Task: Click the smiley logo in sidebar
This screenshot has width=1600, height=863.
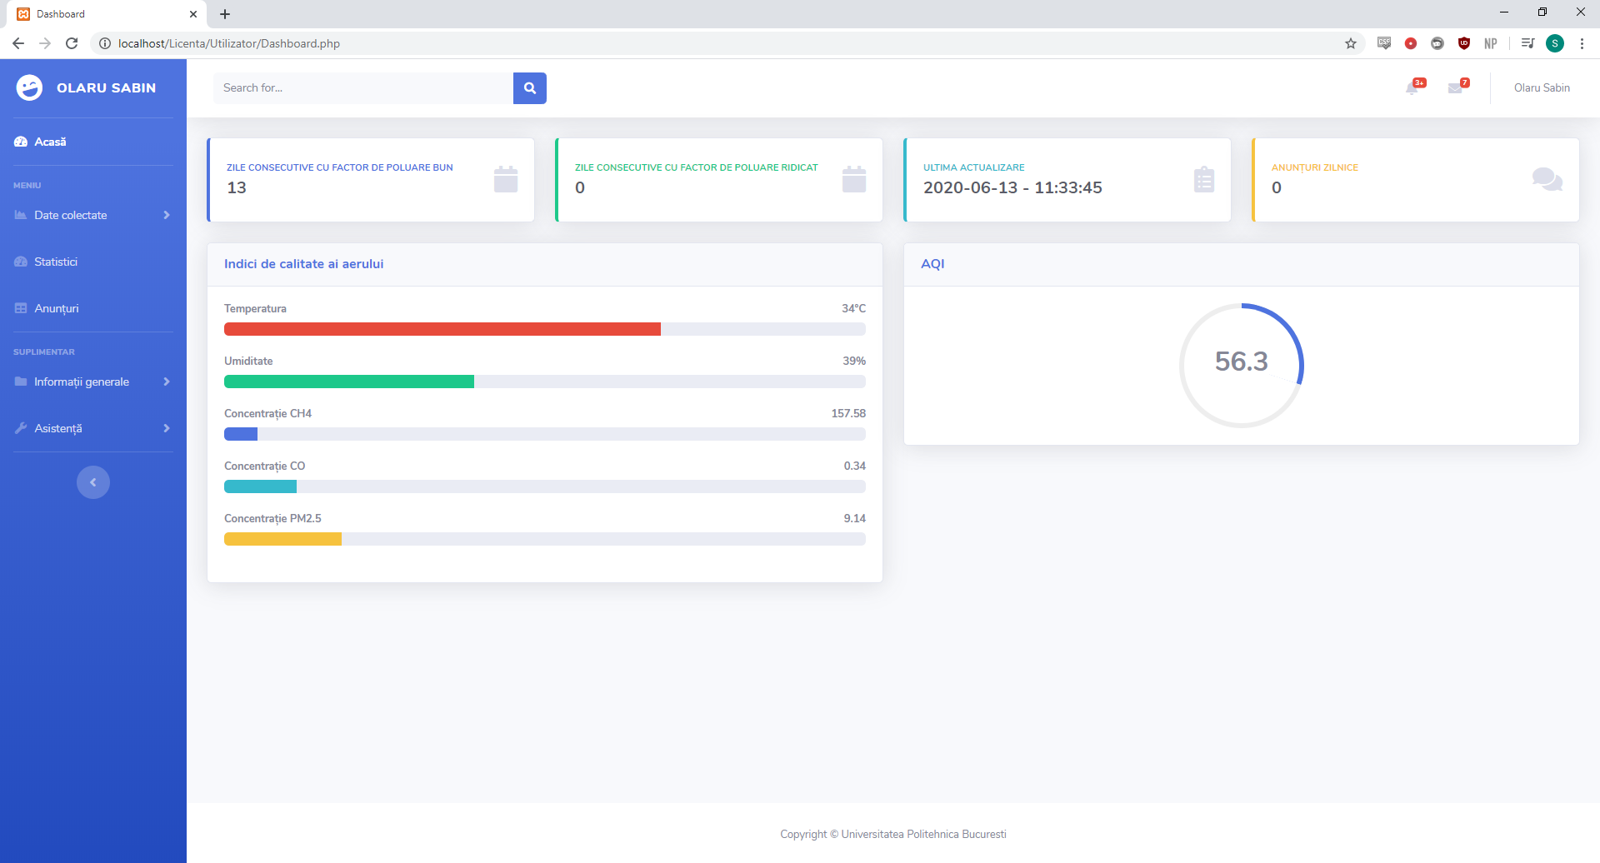Action: tap(29, 87)
